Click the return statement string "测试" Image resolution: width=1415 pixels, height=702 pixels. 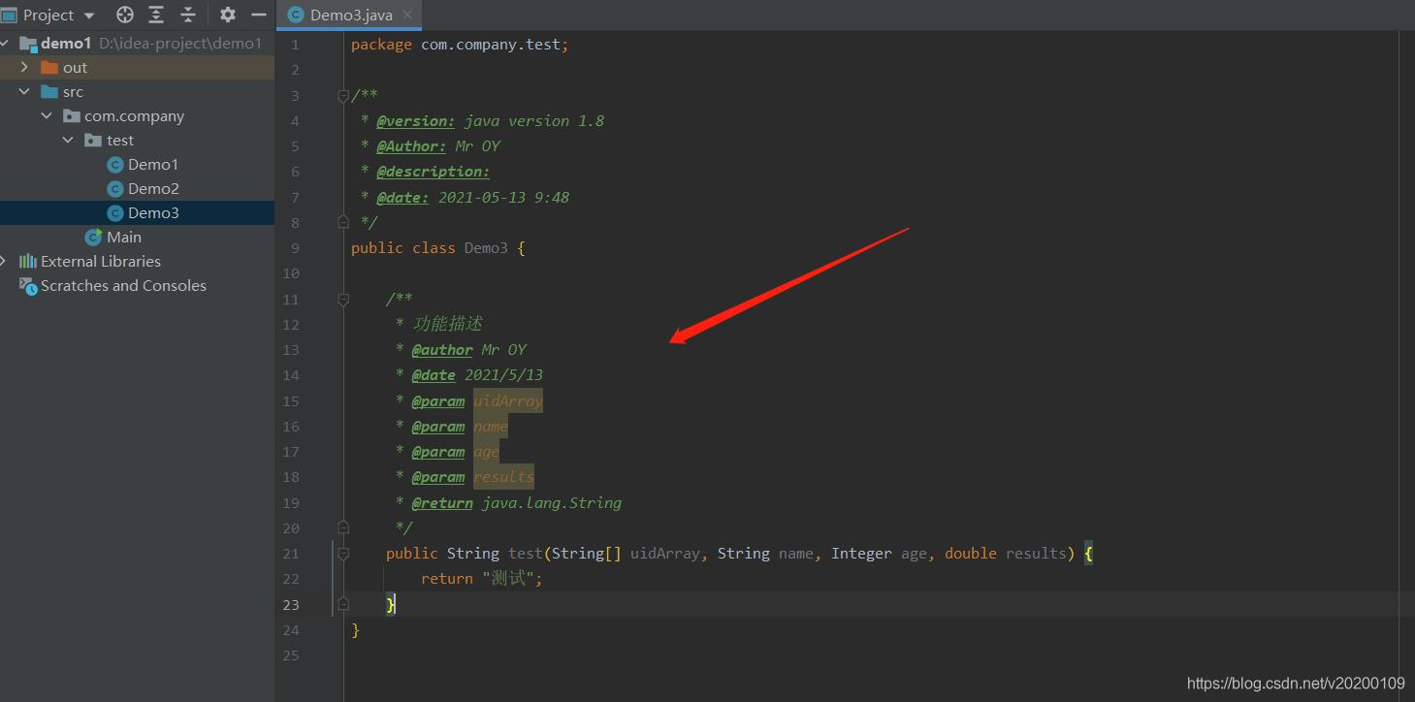click(x=507, y=579)
